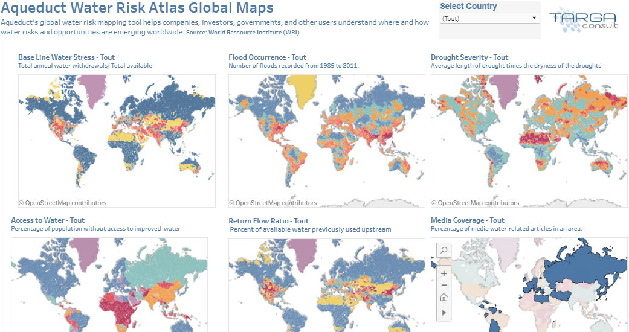Image resolution: width=629 pixels, height=332 pixels.
Task: Click the 'Access to Water - Tout' title
Action: [48, 220]
